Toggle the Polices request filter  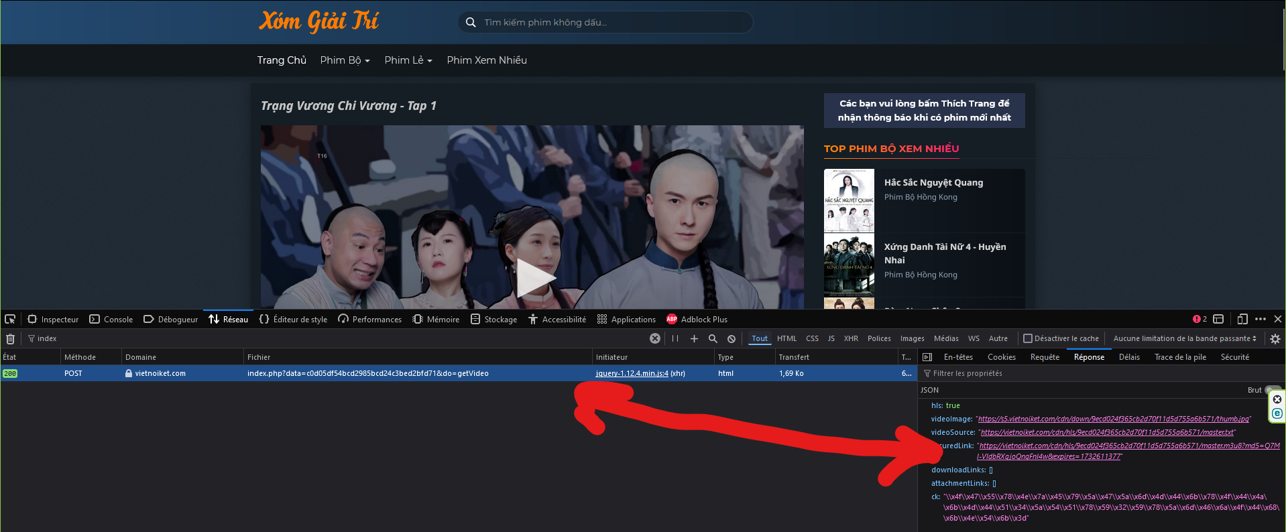click(879, 339)
